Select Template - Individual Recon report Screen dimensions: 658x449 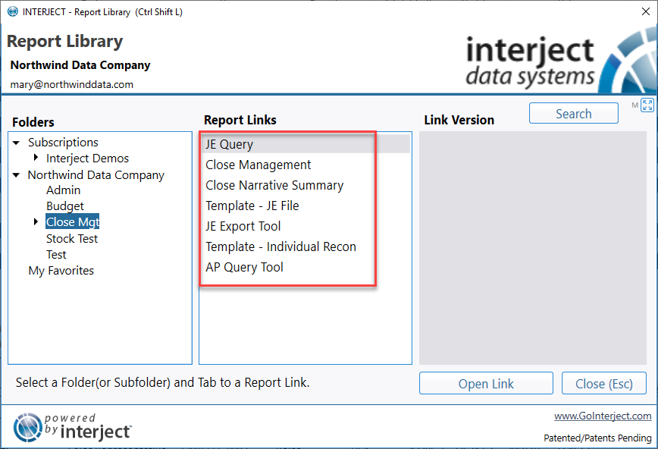click(305, 246)
